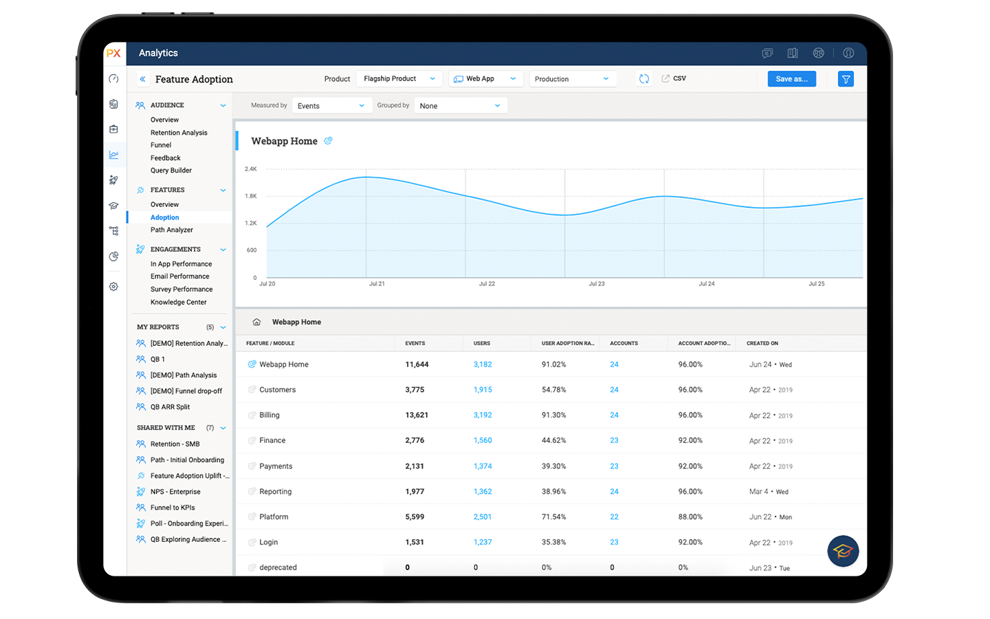The height and width of the screenshot is (619, 990).
Task: Click the EVENTS column header
Action: pyautogui.click(x=415, y=343)
